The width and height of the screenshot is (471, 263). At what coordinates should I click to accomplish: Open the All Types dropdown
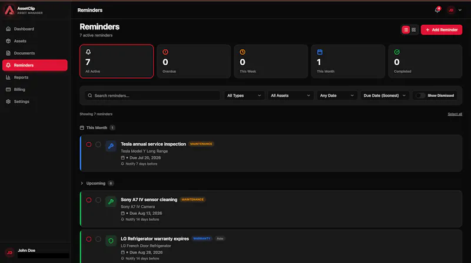coord(244,96)
